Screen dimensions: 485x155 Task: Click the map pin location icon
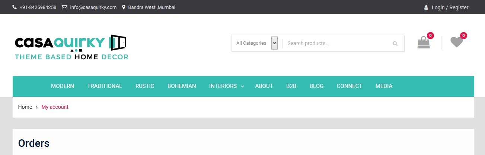click(x=124, y=7)
